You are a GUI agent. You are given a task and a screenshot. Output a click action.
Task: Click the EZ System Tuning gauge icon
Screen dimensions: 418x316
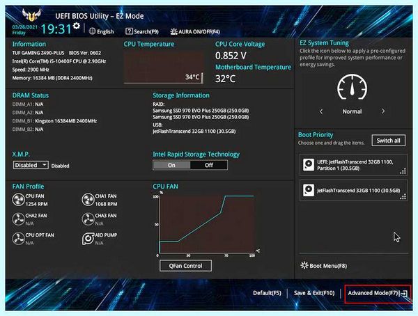click(x=352, y=88)
